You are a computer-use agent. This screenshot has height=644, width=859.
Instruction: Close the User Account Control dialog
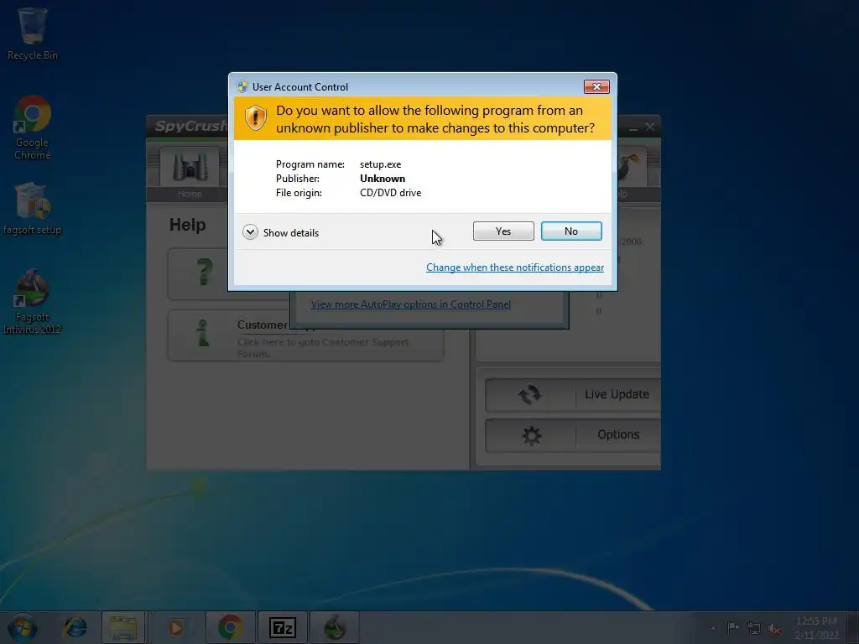[x=596, y=86]
